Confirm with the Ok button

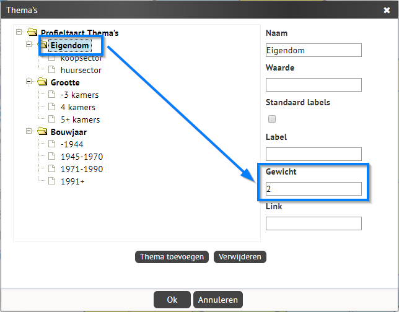[x=172, y=300]
